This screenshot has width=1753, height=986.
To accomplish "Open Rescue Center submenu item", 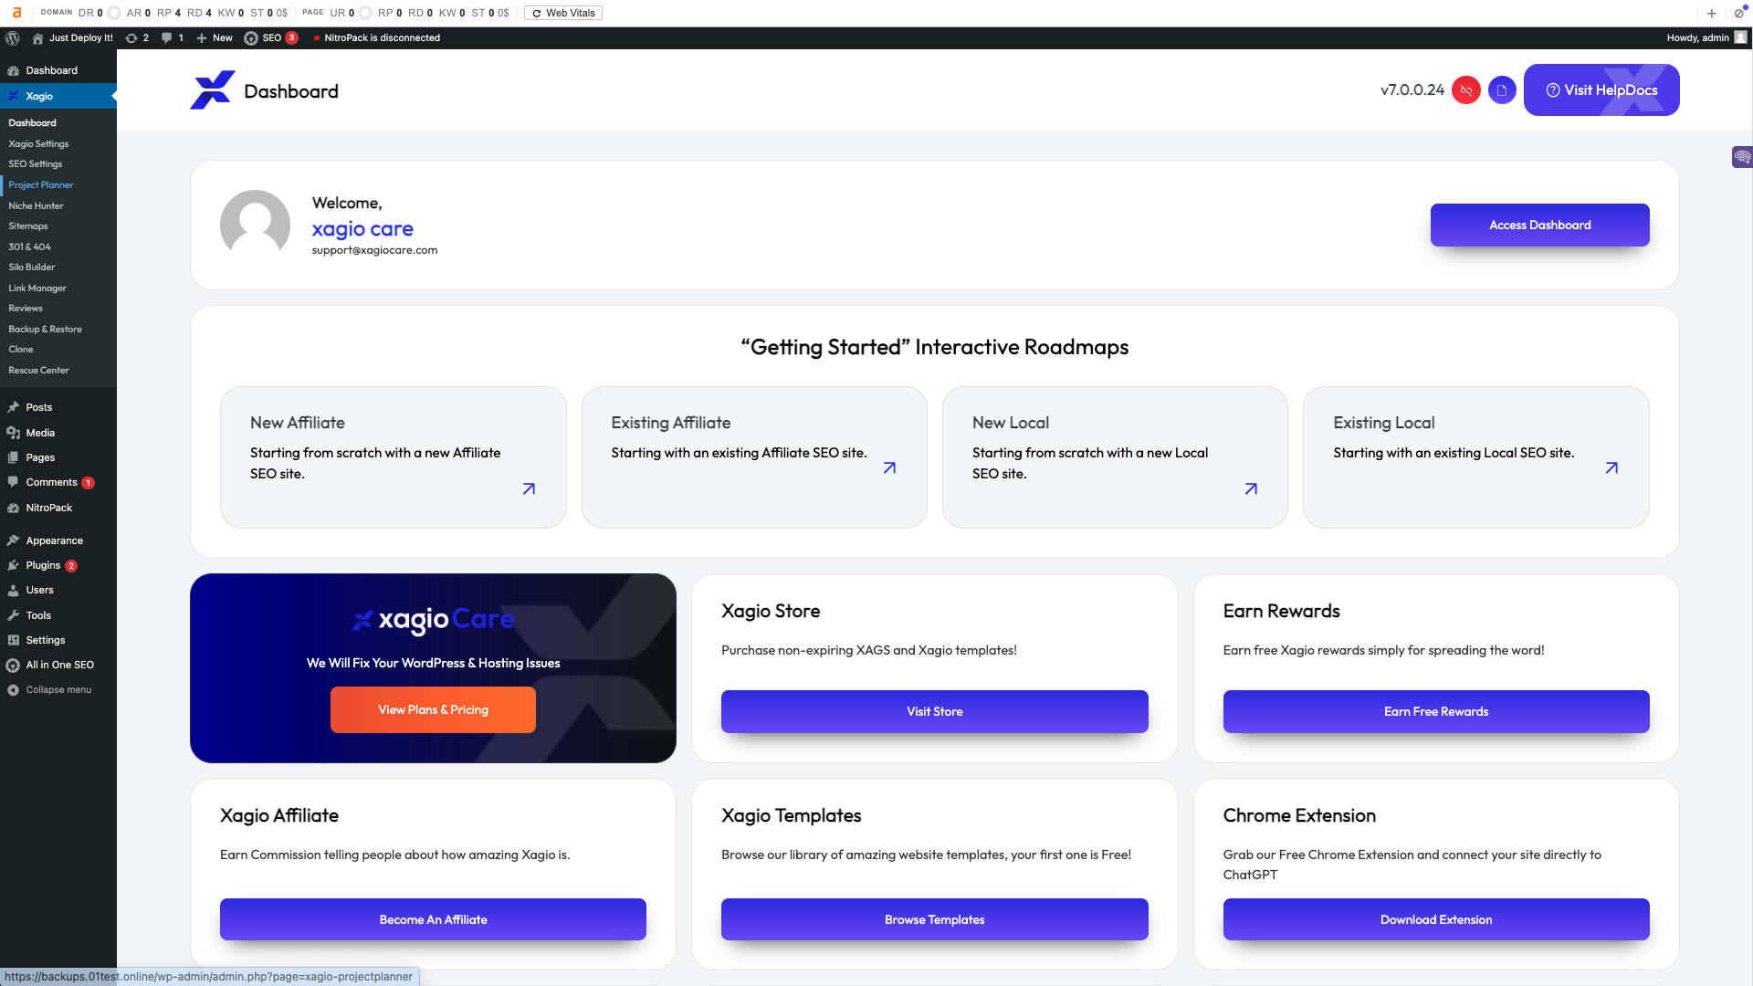I will (x=39, y=371).
